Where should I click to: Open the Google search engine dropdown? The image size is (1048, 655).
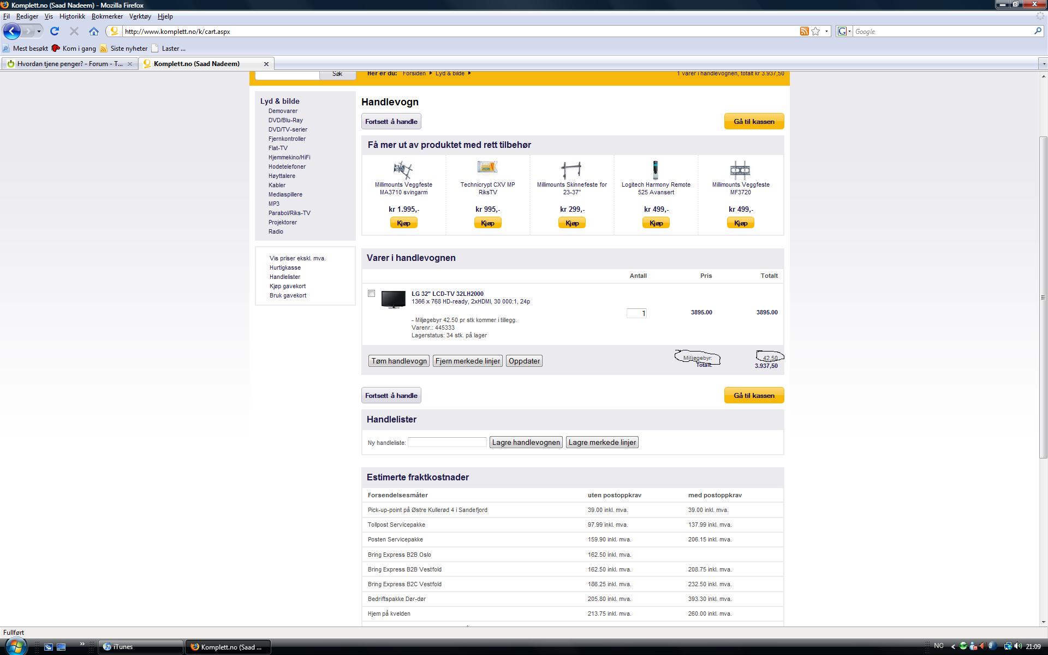coord(844,31)
